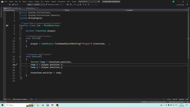Click the Ready status icon at bottom left
Viewport: 190px width, 107px height.
point(1,102)
